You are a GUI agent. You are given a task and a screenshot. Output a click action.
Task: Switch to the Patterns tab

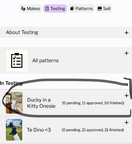click(81, 9)
